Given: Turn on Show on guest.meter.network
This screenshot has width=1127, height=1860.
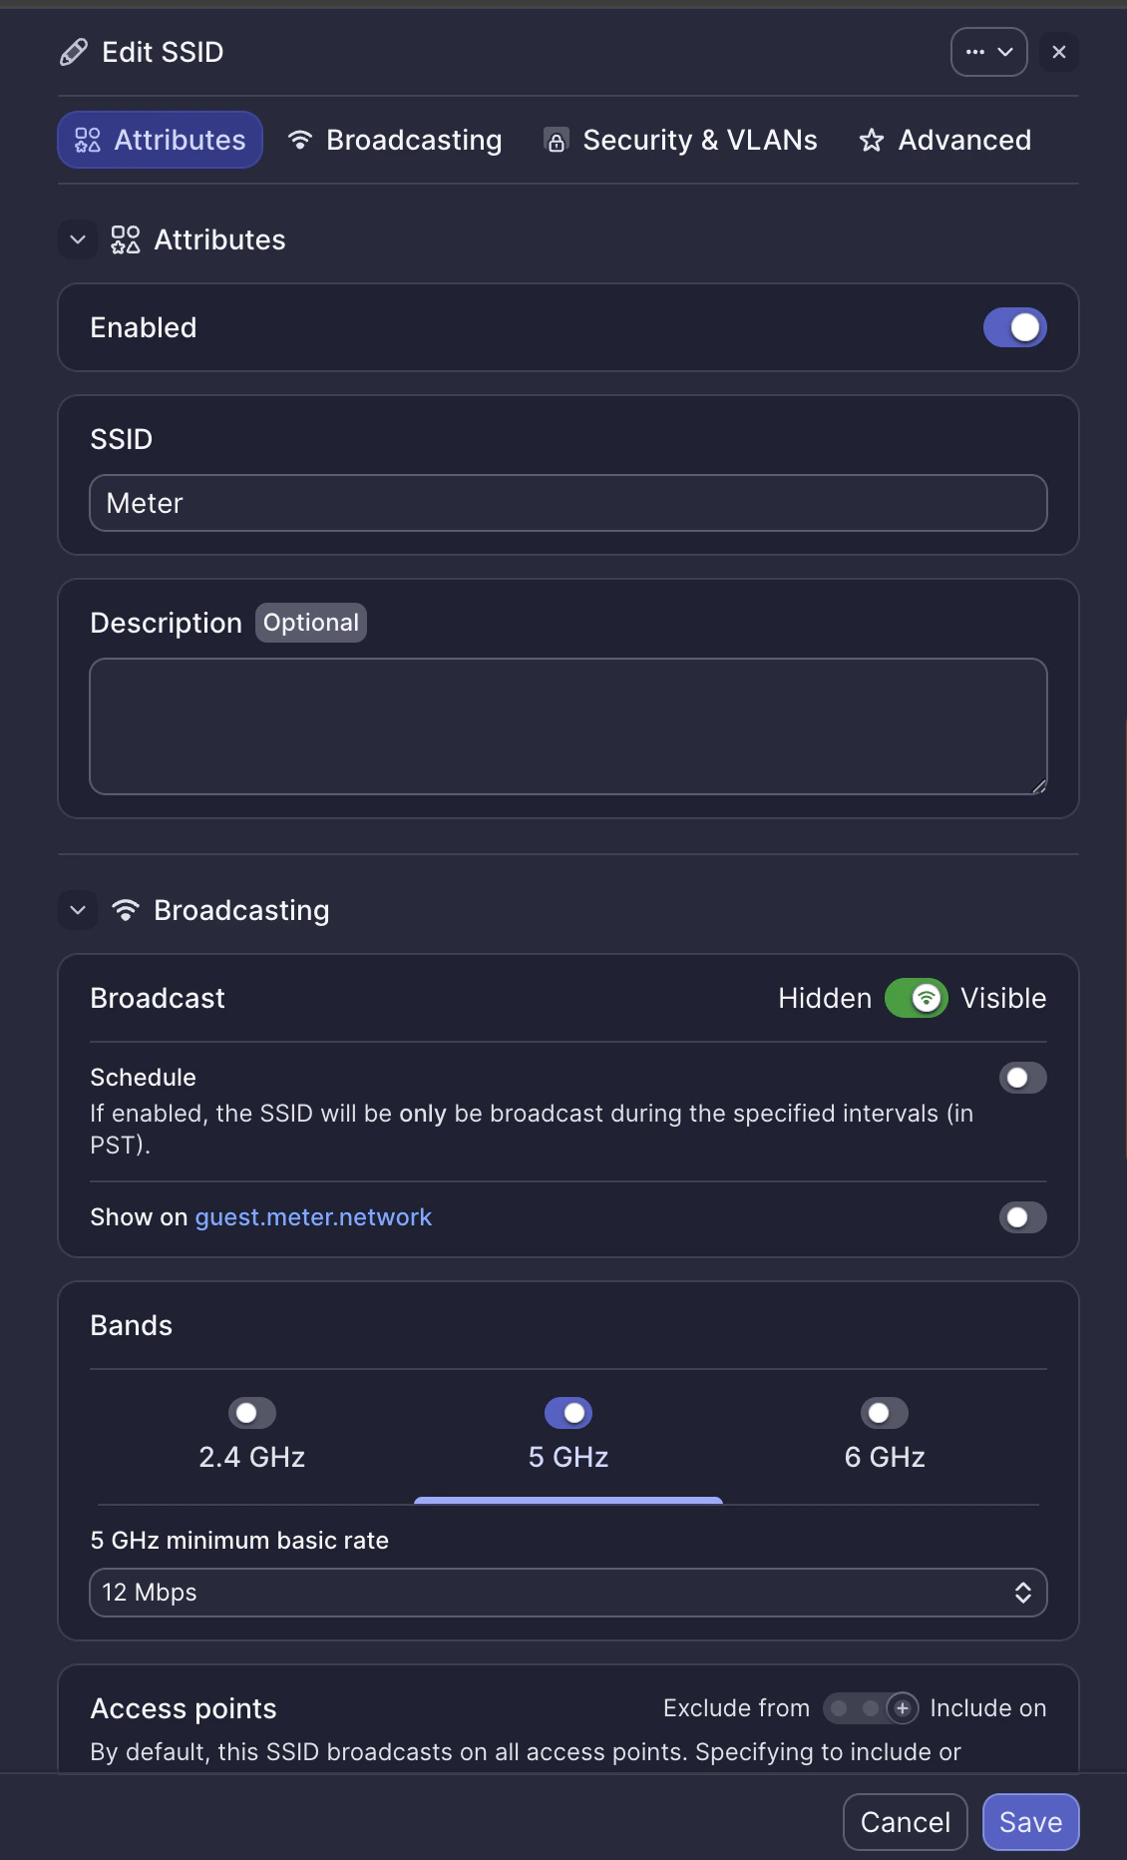Looking at the screenshot, I should (x=1022, y=1216).
